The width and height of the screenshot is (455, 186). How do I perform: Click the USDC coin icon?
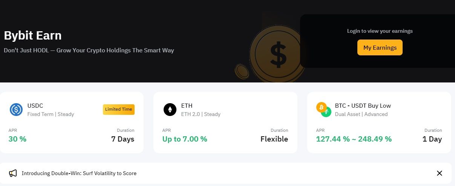tap(16, 110)
